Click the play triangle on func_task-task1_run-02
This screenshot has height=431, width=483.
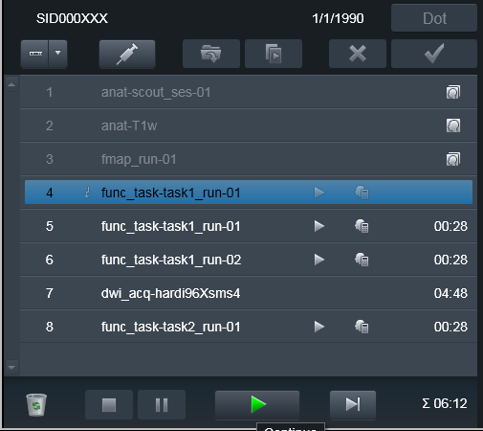click(x=318, y=260)
